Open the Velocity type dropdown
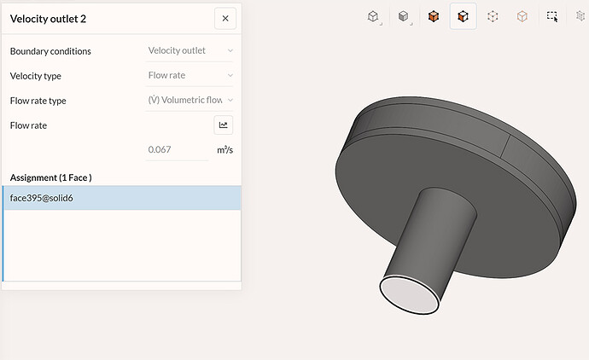 190,75
